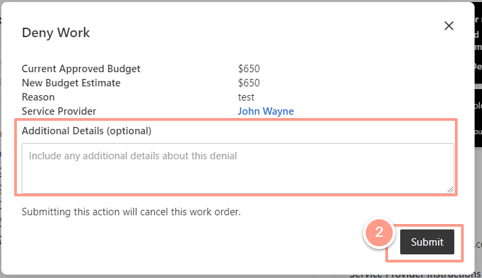Submit the work denial
The height and width of the screenshot is (278, 482).
pos(427,242)
